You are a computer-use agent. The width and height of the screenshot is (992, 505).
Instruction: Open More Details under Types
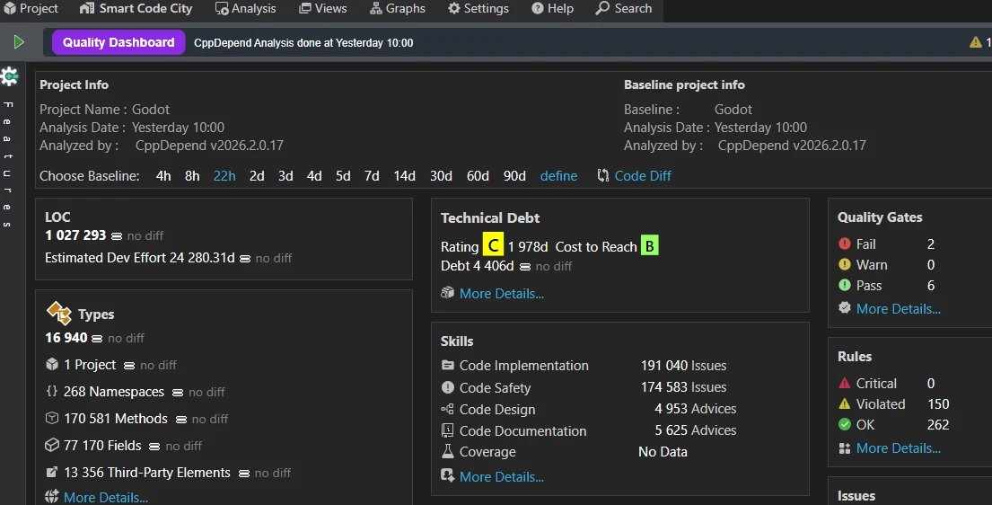click(x=106, y=498)
